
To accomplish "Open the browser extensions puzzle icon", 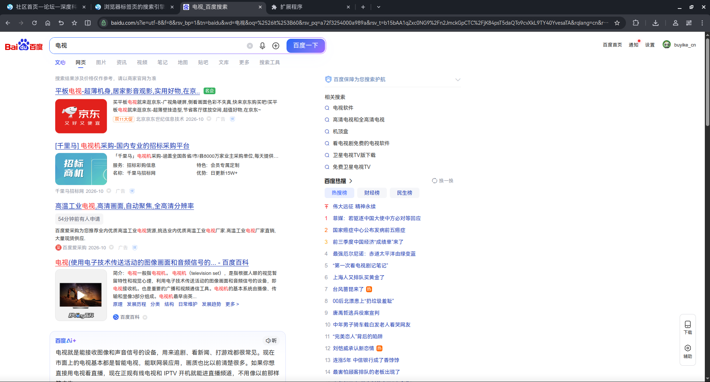I will [636, 23].
